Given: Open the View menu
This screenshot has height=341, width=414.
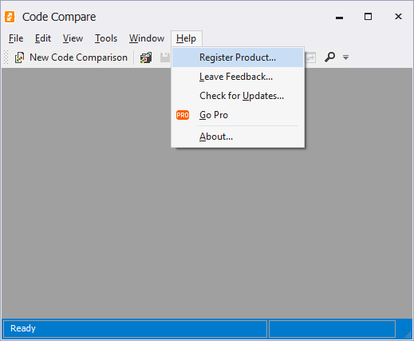Looking at the screenshot, I should (x=73, y=38).
